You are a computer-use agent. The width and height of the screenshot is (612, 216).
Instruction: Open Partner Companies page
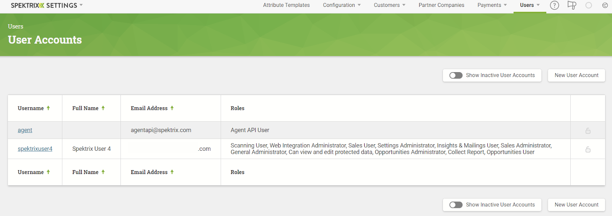[441, 5]
